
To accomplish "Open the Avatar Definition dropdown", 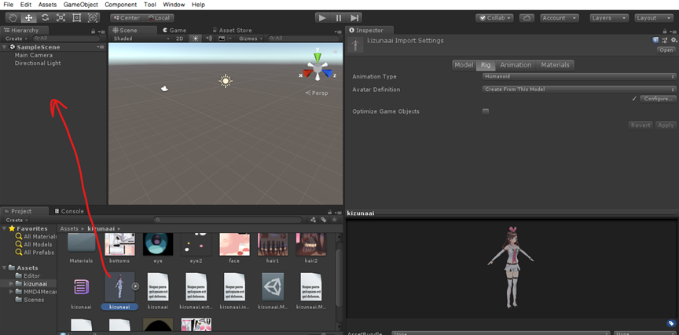I will [x=578, y=89].
